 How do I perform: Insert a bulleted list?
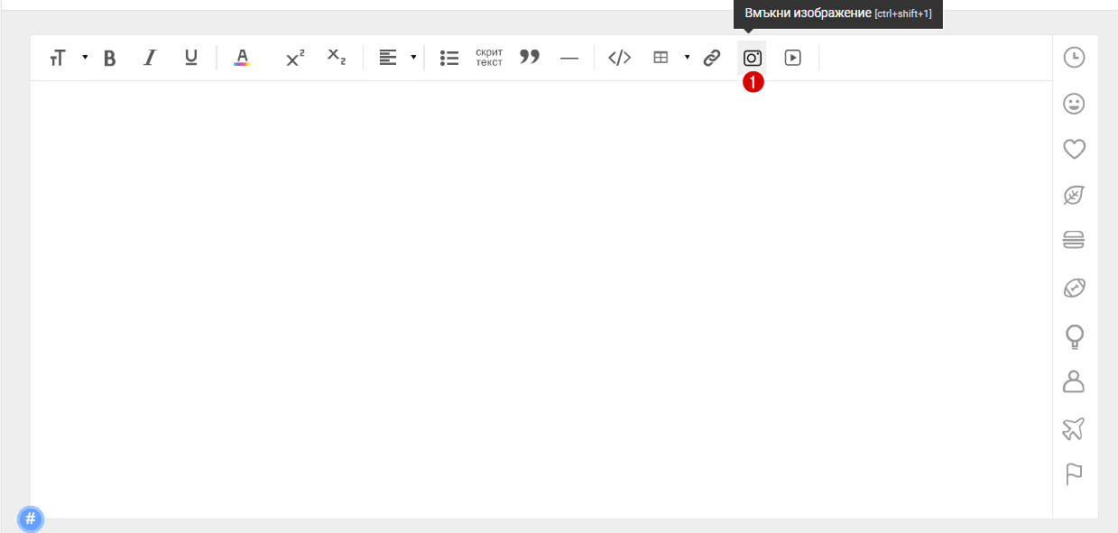(449, 59)
